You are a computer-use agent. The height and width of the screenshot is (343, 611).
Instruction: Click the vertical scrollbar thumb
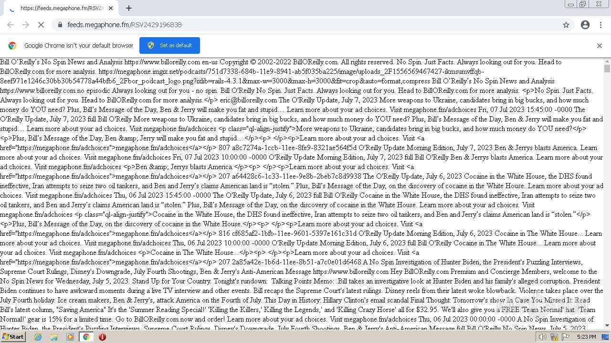(607, 69)
